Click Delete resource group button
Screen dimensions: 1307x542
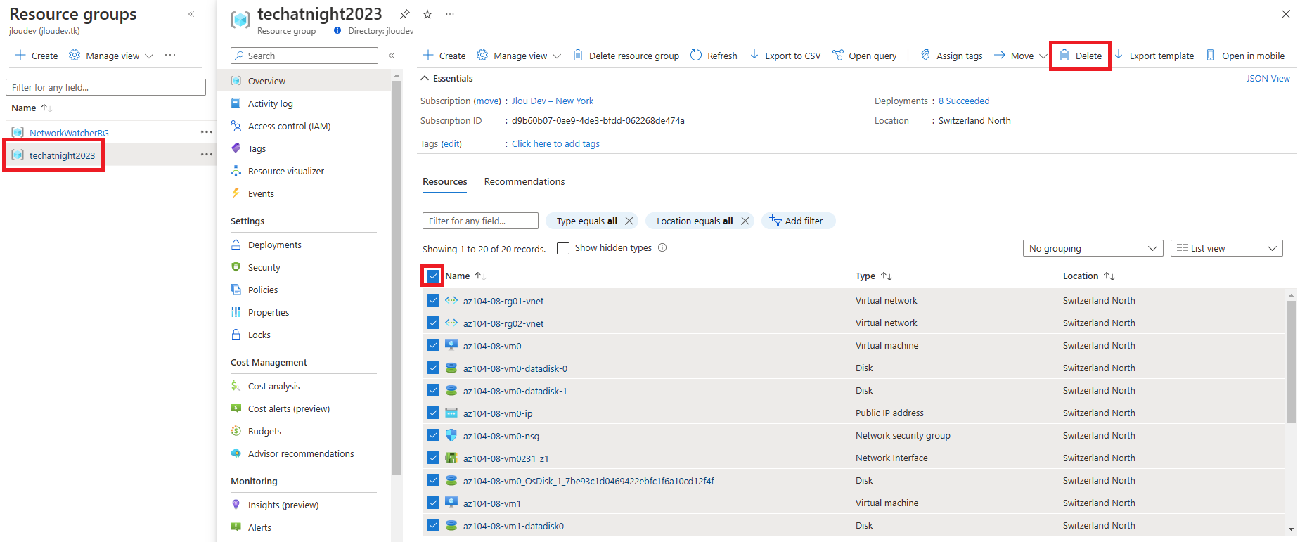(x=626, y=56)
